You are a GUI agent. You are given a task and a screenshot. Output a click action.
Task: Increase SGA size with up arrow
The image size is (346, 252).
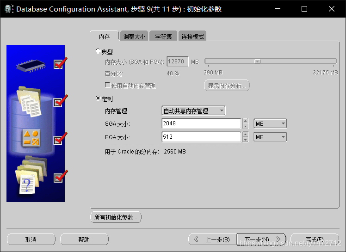click(245, 121)
